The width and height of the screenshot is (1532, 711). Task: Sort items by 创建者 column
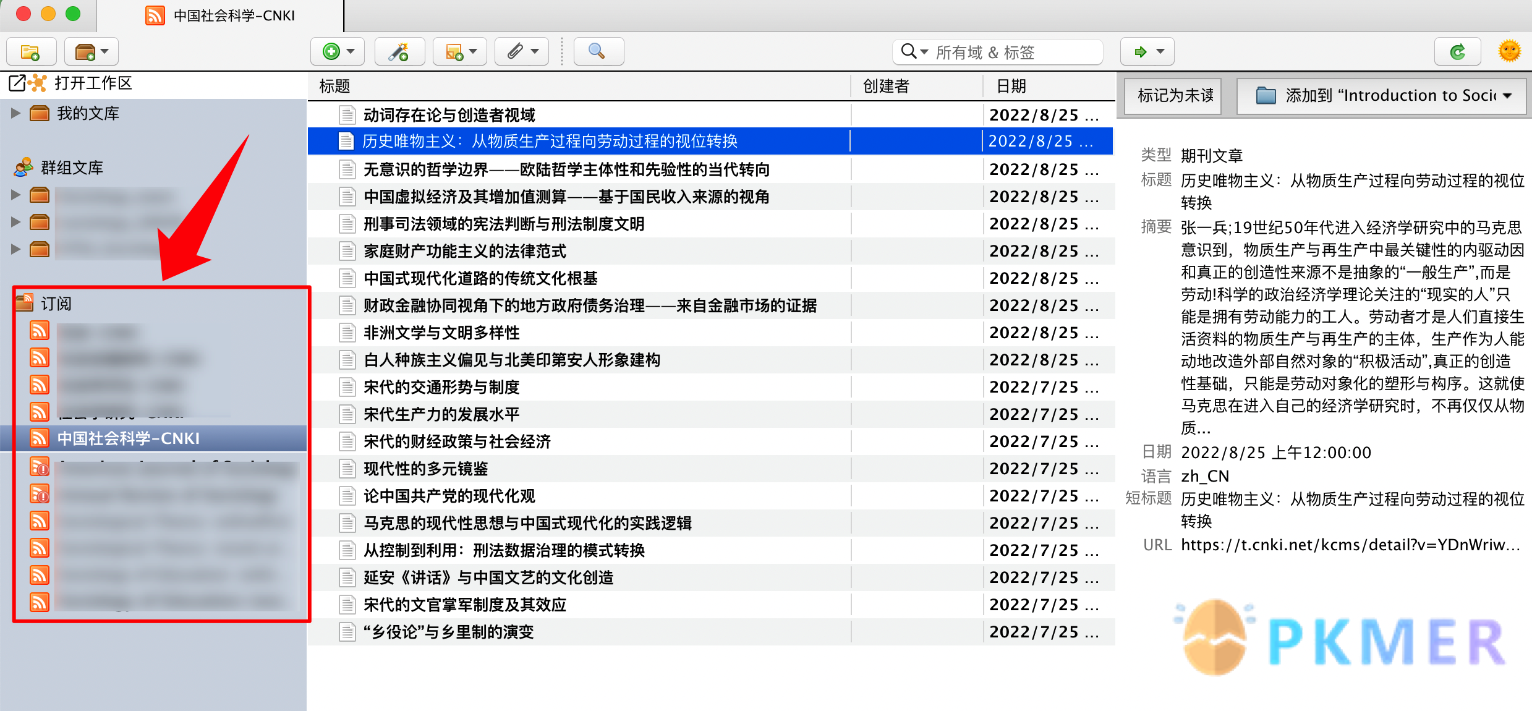[x=916, y=87]
